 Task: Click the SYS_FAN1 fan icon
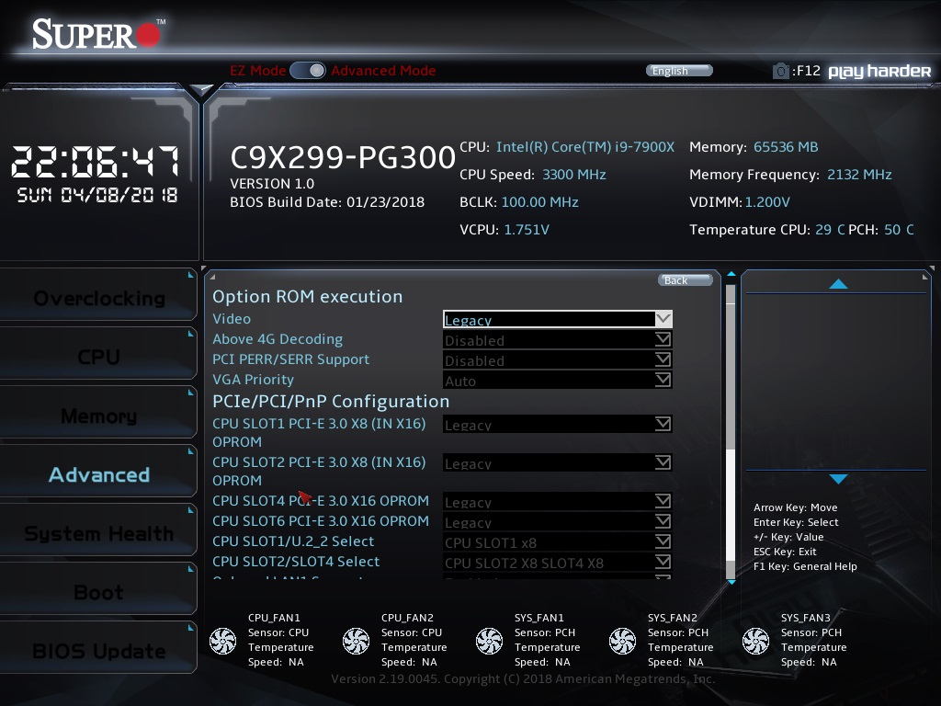490,641
